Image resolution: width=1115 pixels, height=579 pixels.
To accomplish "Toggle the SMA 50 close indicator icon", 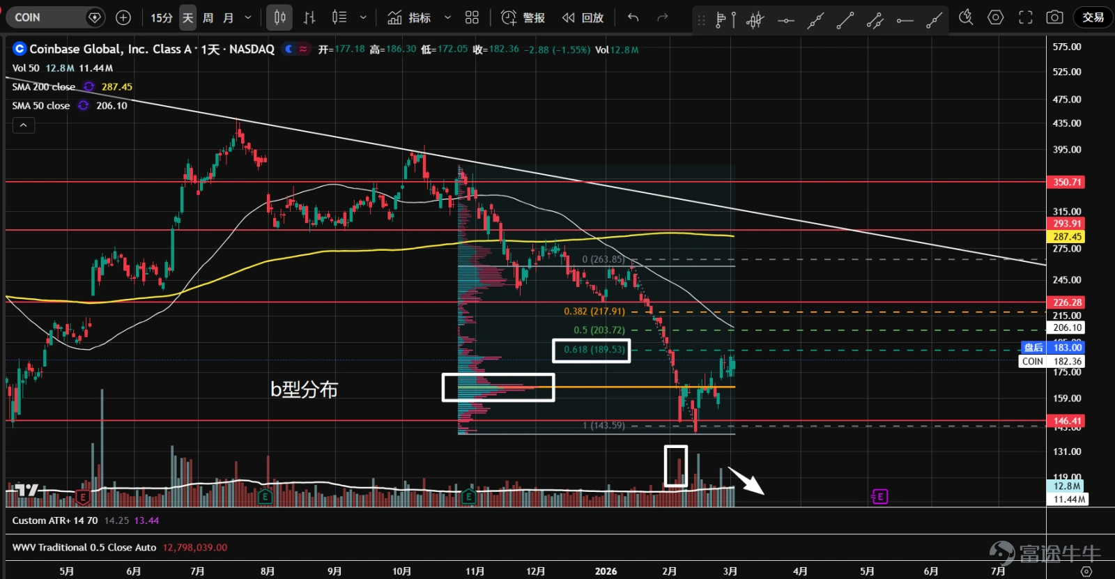I will coord(83,105).
